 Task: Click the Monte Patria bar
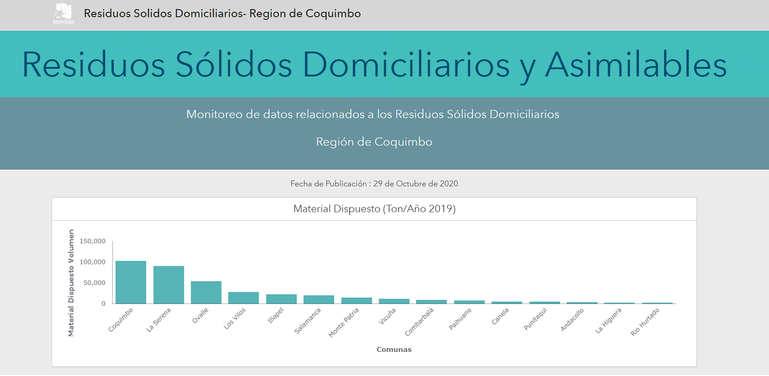356,300
